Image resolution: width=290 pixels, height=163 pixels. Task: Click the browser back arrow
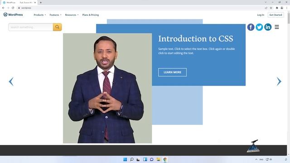click(3, 8)
